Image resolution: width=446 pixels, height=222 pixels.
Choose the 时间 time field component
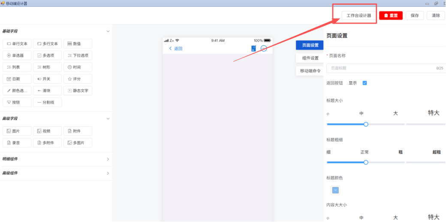pos(78,67)
